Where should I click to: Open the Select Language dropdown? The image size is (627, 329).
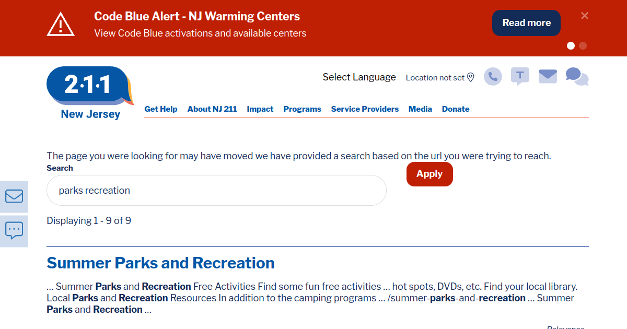359,77
